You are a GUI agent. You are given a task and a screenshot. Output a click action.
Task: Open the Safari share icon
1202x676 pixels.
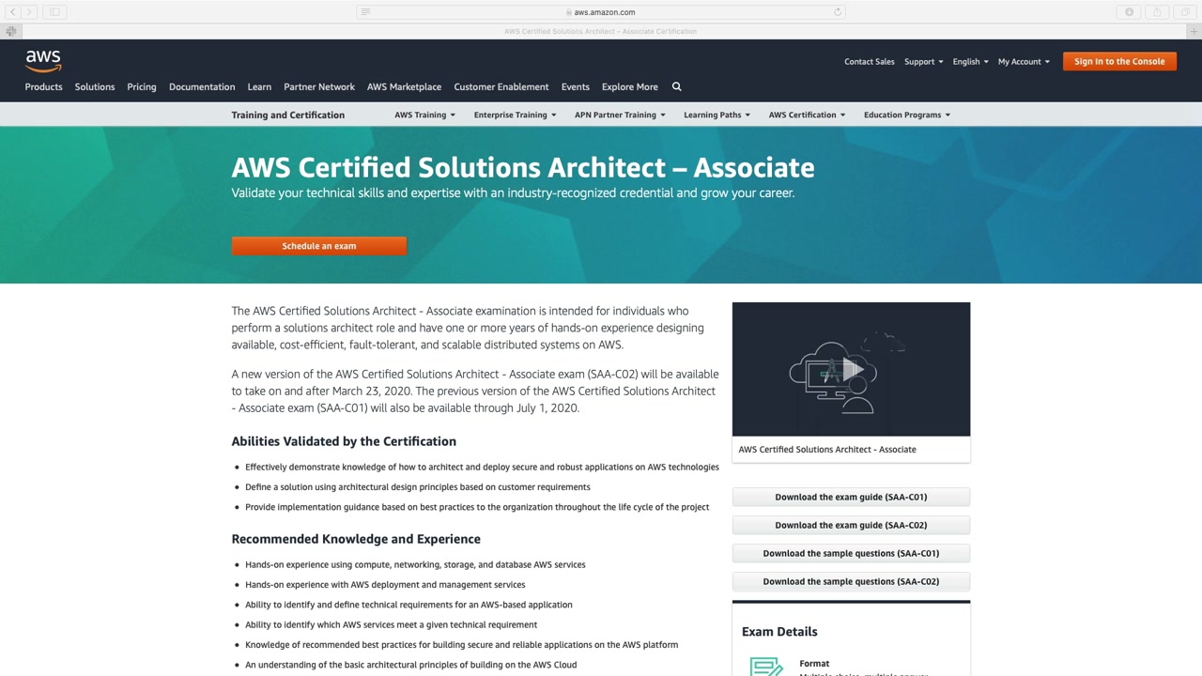tap(1157, 12)
